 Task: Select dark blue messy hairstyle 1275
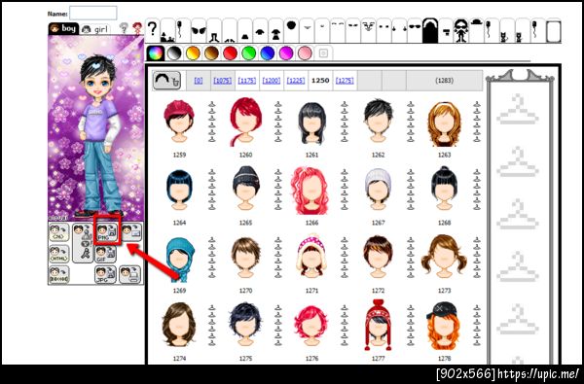point(245,325)
